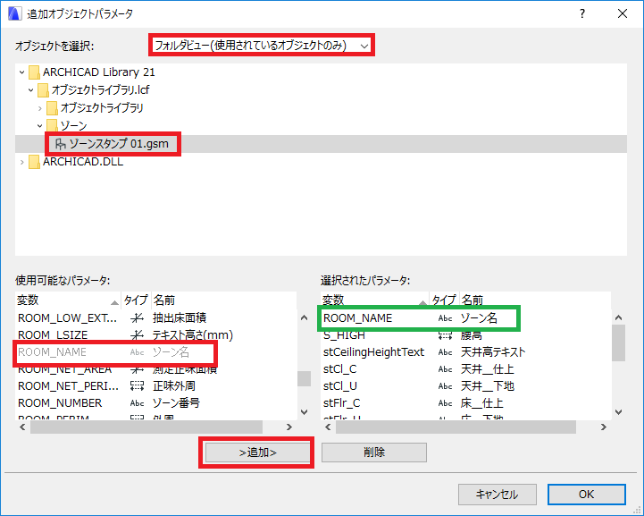
Task: Expand the オブジェクトライブラリ subfolder
Action: click(x=40, y=108)
